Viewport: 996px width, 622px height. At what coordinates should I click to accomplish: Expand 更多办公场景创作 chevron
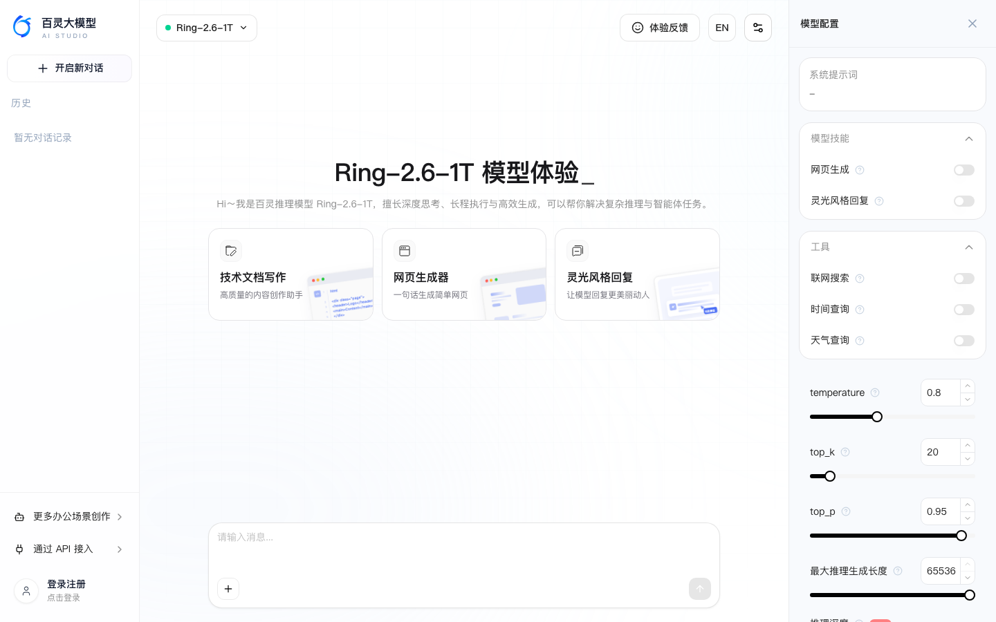120,517
